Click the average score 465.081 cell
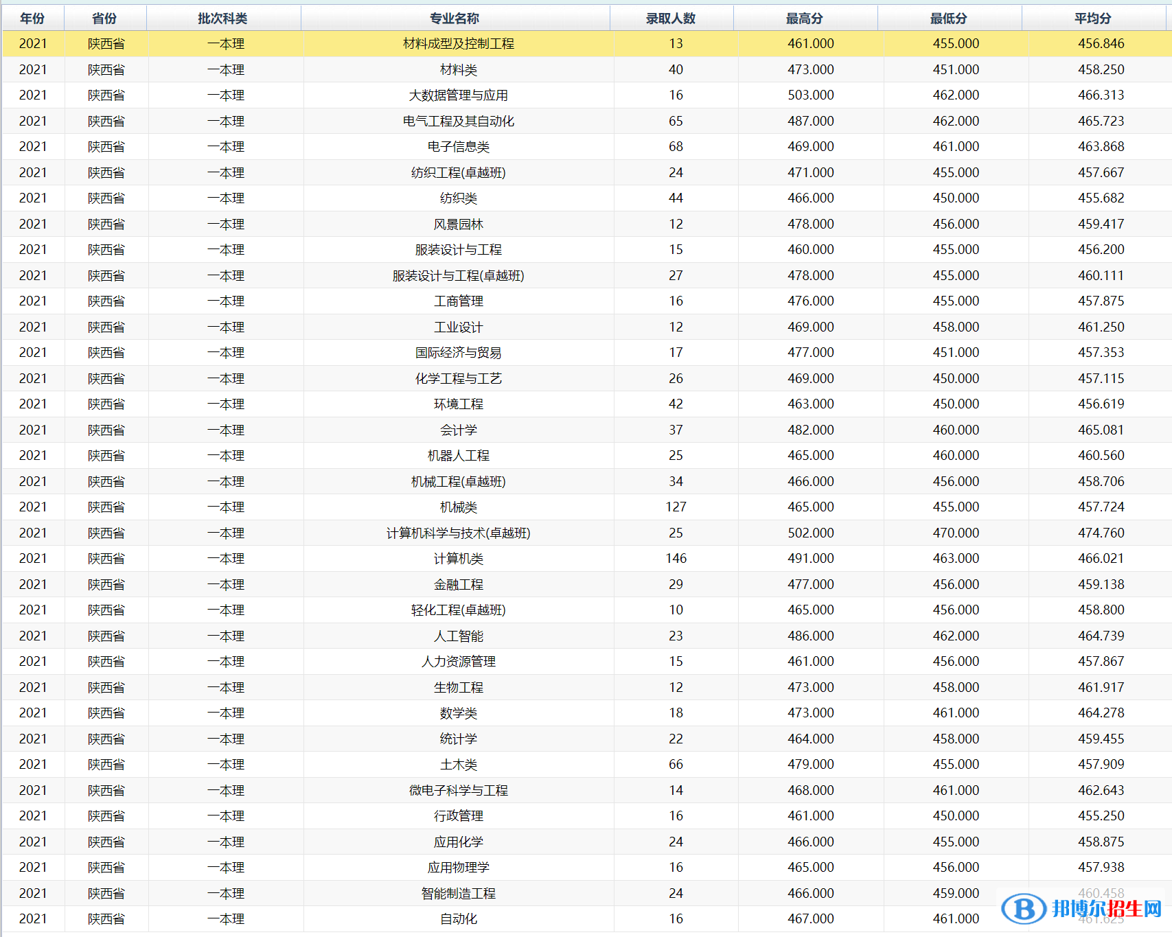Screen dimensions: 1172x937 coord(1101,430)
